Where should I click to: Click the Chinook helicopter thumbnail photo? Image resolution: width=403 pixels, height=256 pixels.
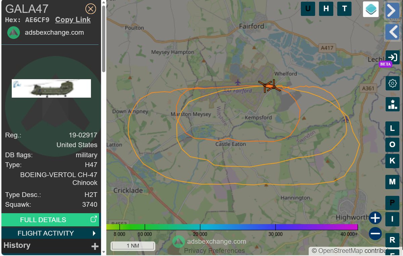click(51, 88)
